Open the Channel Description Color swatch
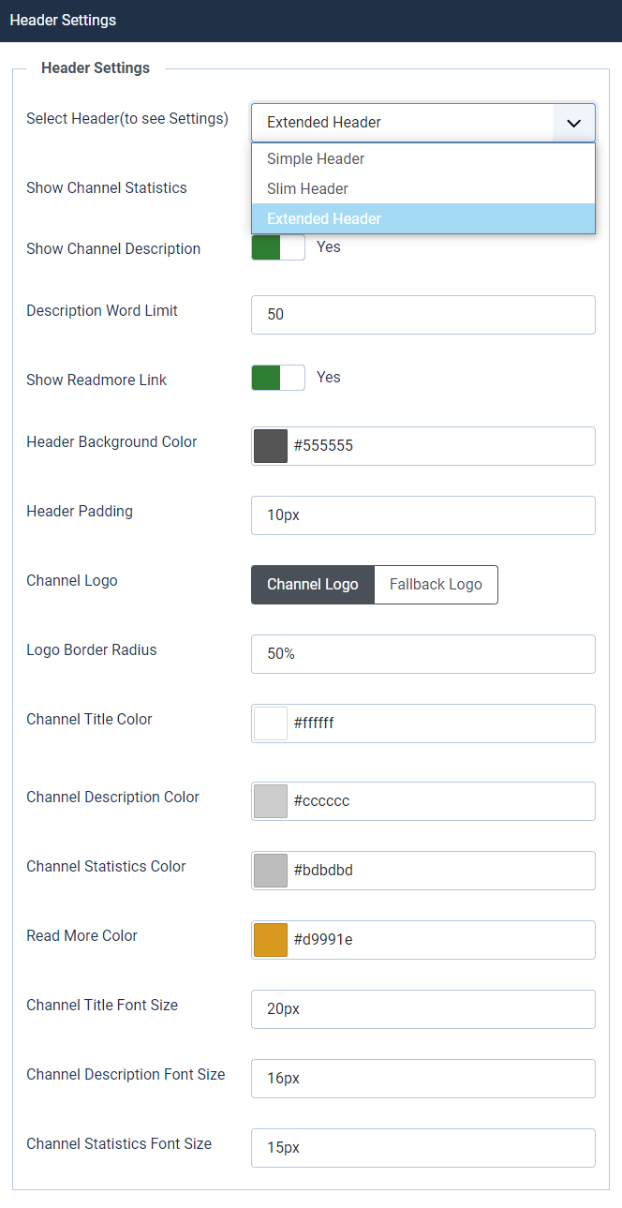The image size is (622, 1208). click(x=271, y=801)
